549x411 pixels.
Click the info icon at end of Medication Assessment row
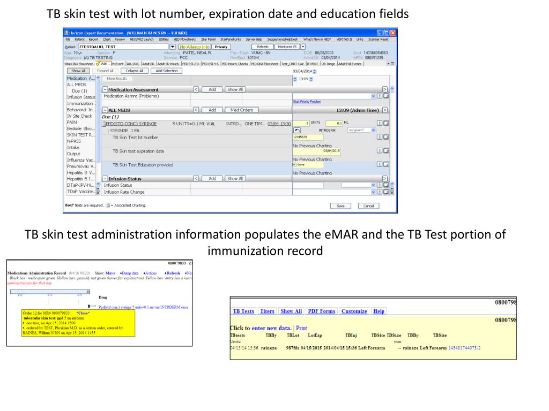tap(381, 95)
